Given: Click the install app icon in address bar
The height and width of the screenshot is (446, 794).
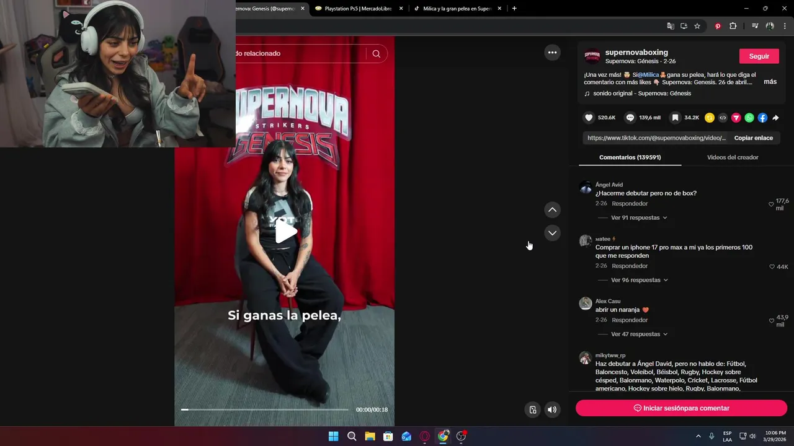Looking at the screenshot, I should 684,26.
